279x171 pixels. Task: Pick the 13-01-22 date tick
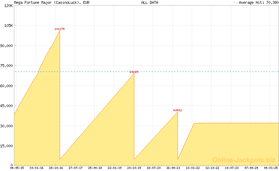pyautogui.click(x=193, y=168)
